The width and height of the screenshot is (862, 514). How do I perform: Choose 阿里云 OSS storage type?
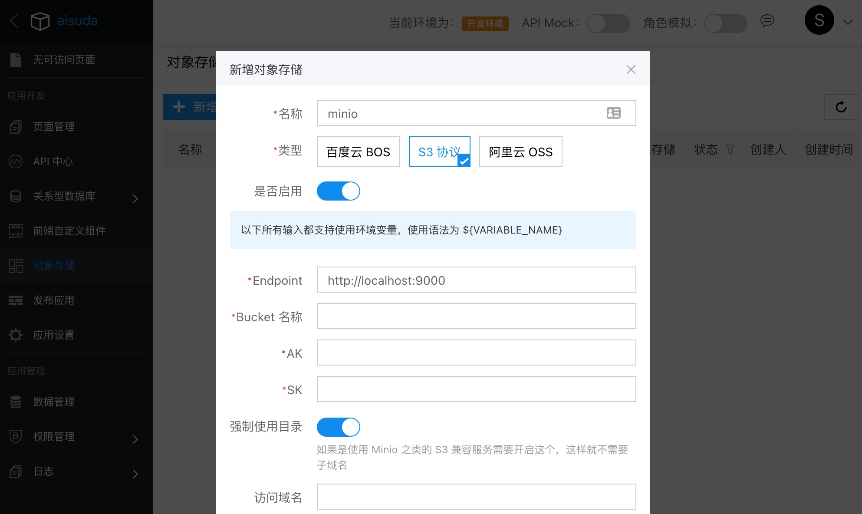tap(520, 152)
